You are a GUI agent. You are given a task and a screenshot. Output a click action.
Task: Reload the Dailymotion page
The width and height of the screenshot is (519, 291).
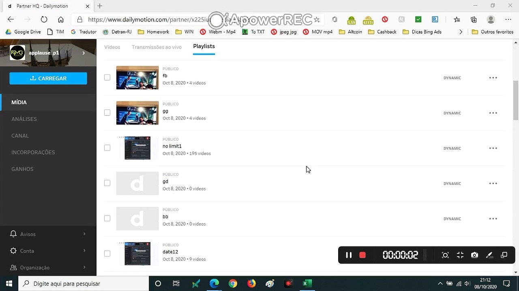44,19
